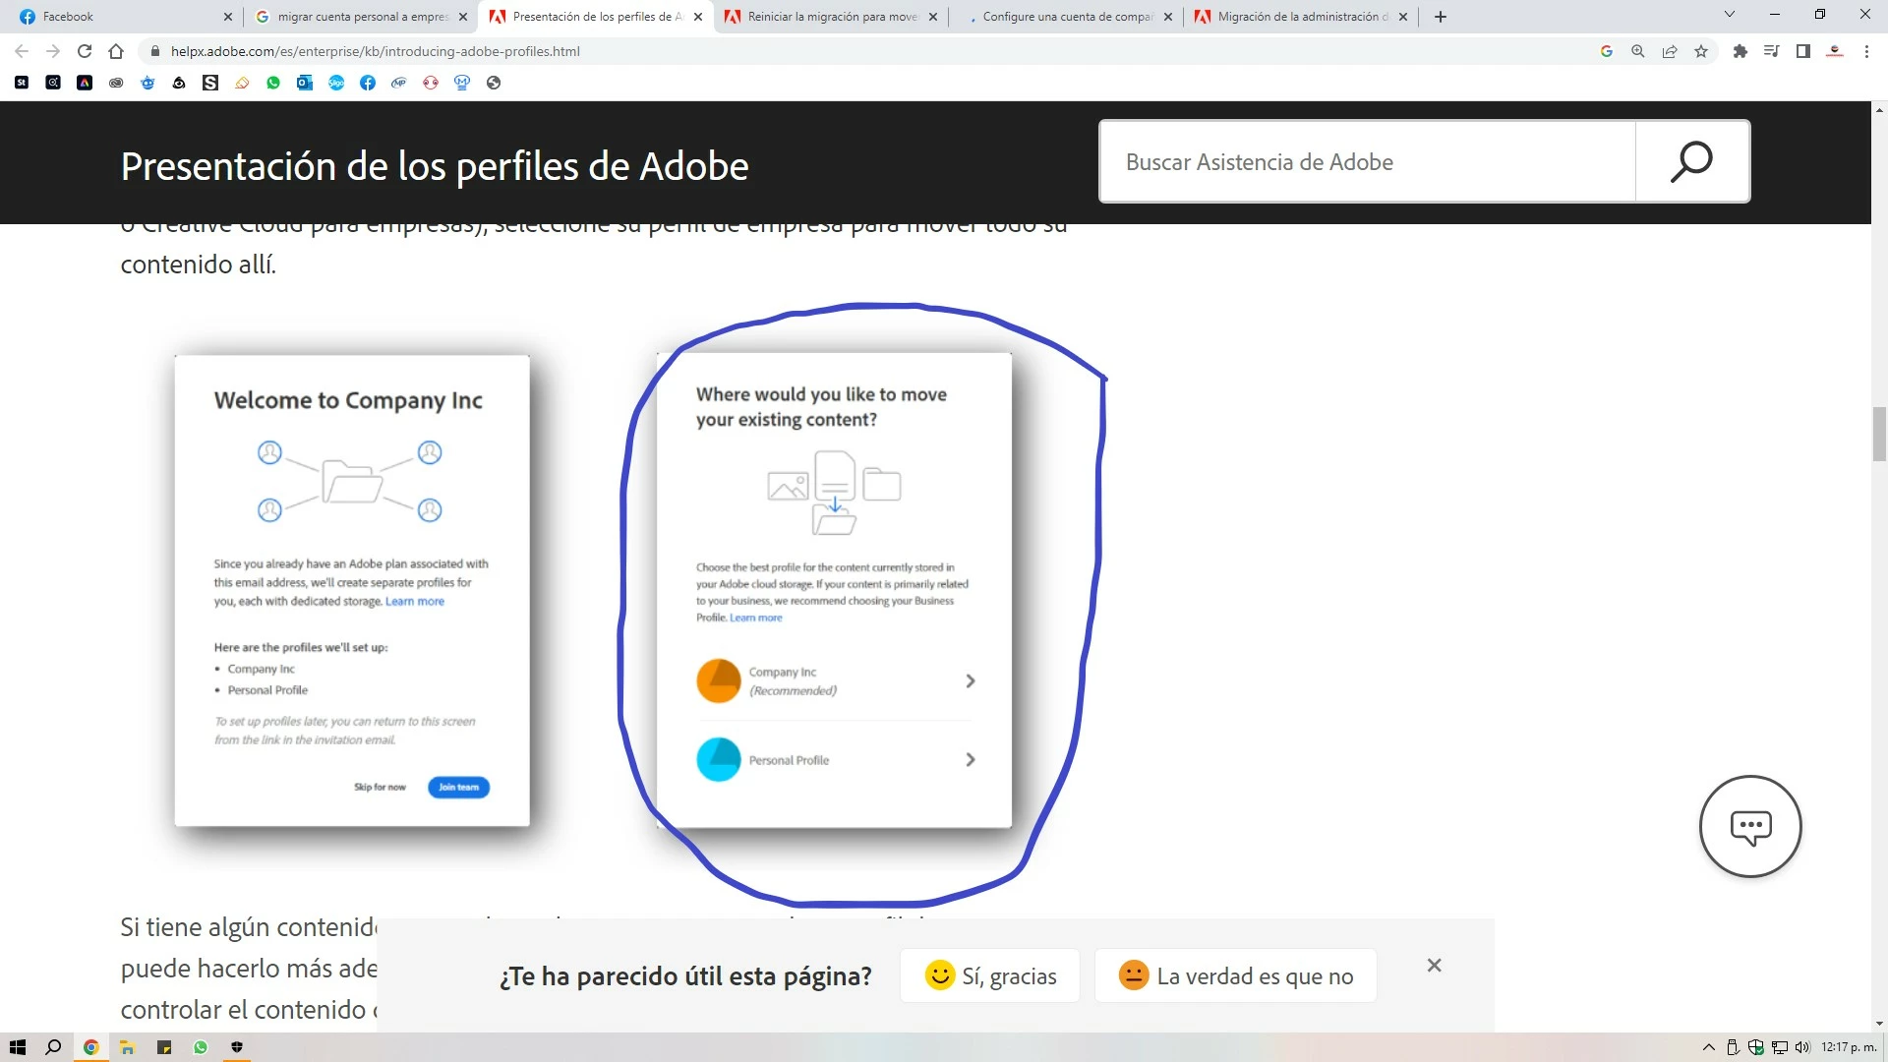Expand the tab search dropdown arrow
The image size is (1888, 1062).
[1730, 15]
